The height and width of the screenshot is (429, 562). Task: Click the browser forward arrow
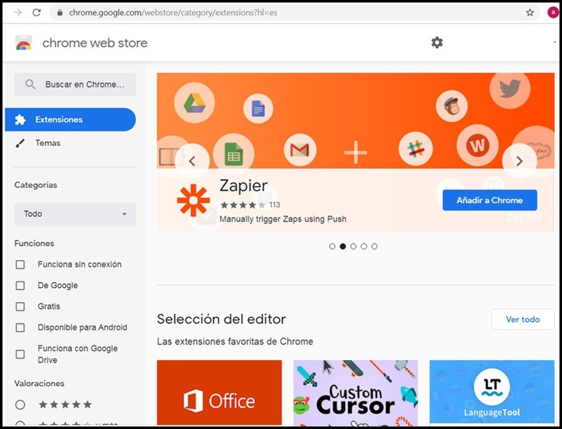tap(18, 13)
